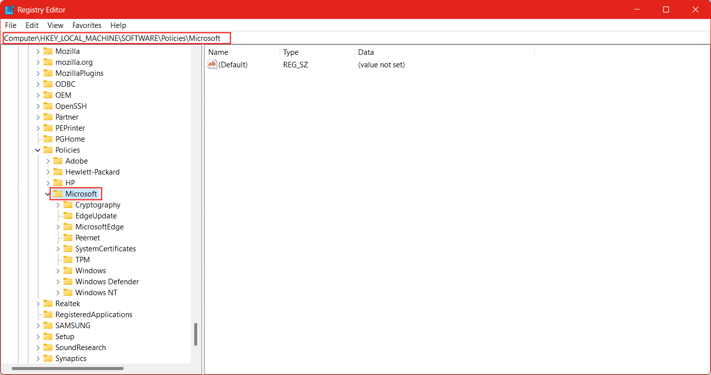Click the Data column header
This screenshot has height=375, width=711.
pyautogui.click(x=444, y=52)
